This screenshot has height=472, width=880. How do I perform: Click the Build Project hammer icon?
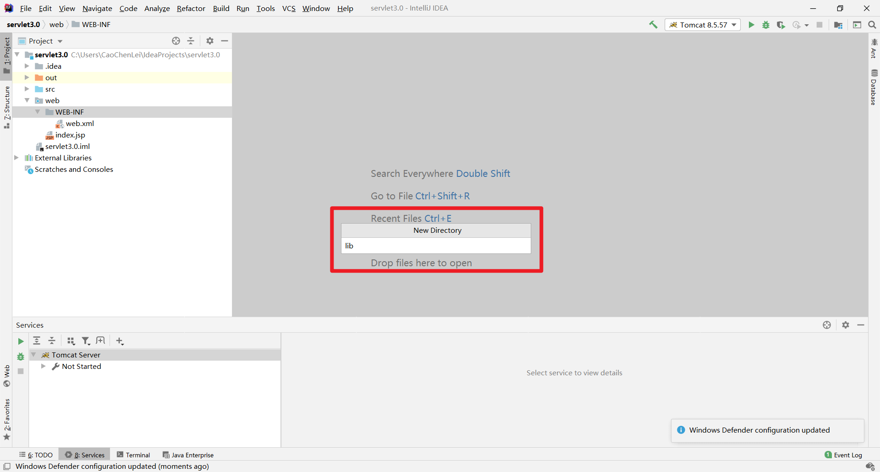click(653, 25)
